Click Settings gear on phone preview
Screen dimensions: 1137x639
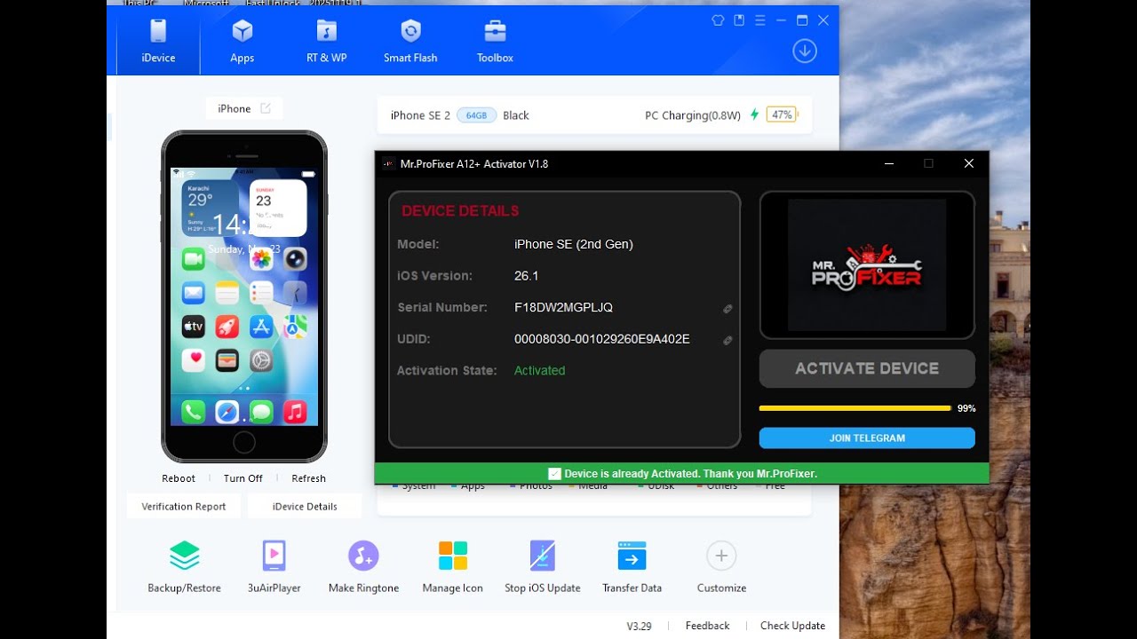[261, 360]
